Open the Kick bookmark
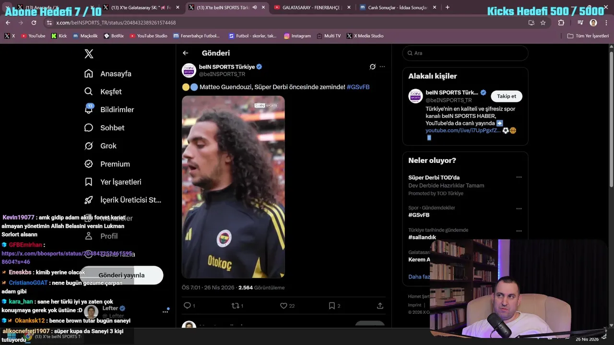The width and height of the screenshot is (614, 345). pyautogui.click(x=59, y=36)
